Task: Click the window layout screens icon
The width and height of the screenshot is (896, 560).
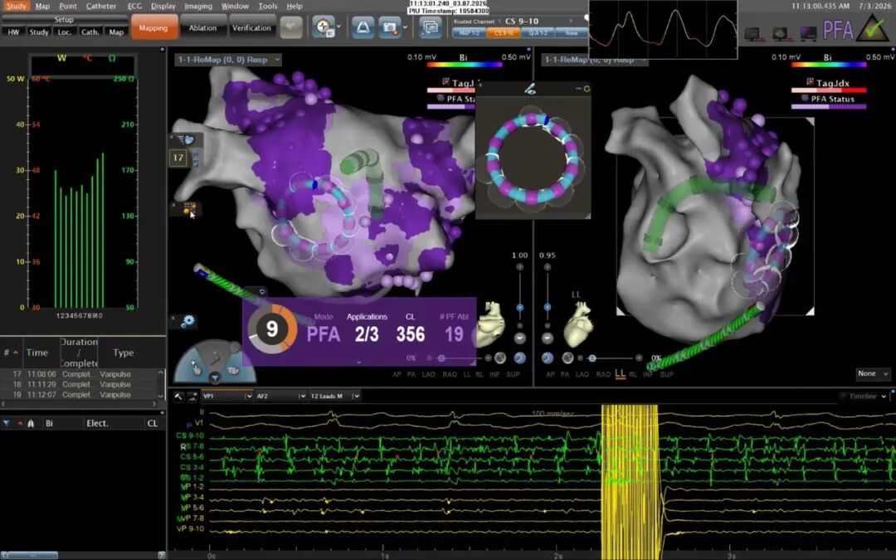Action: point(430,27)
